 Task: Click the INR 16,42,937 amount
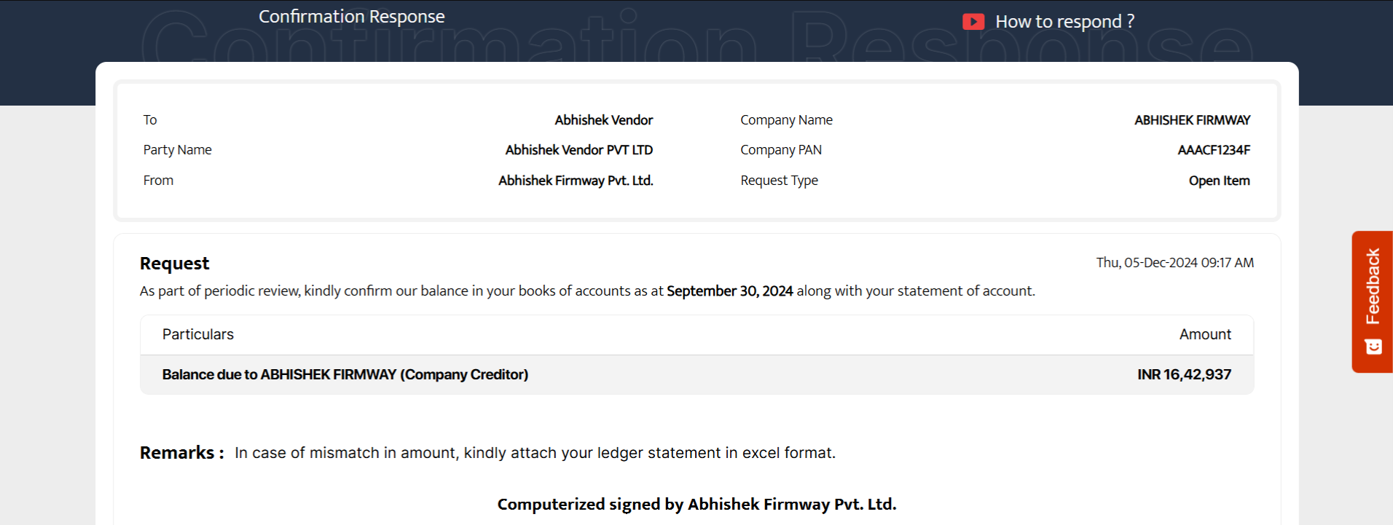pos(1184,374)
